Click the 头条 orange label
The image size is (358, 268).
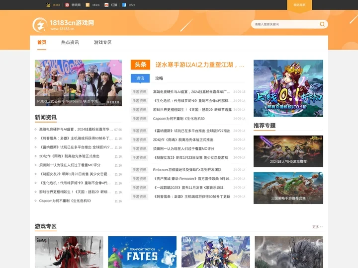point(140,65)
